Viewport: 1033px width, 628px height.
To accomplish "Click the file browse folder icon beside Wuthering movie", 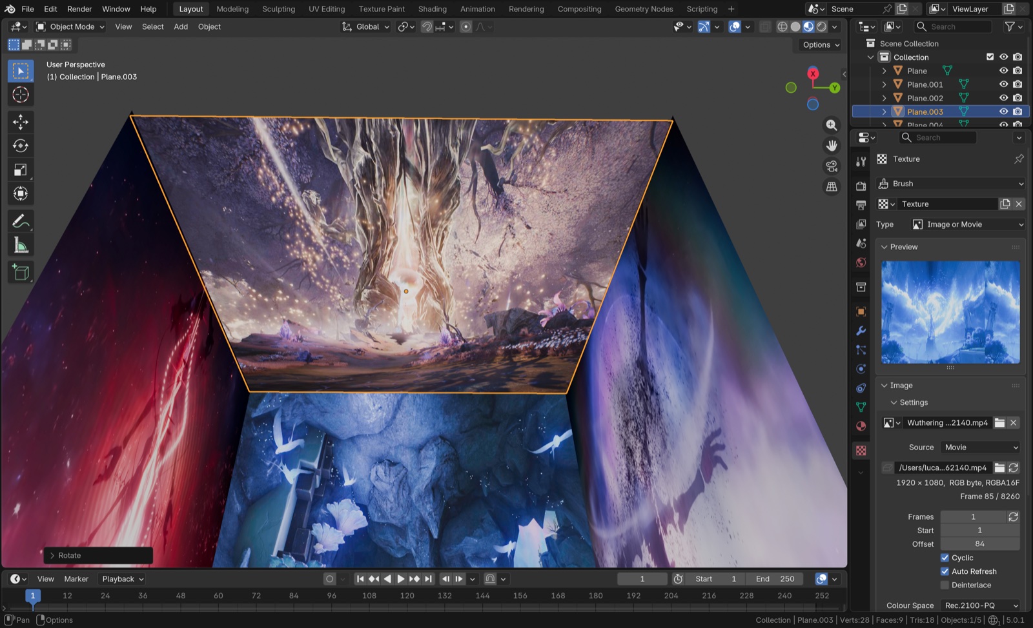I will [x=999, y=423].
